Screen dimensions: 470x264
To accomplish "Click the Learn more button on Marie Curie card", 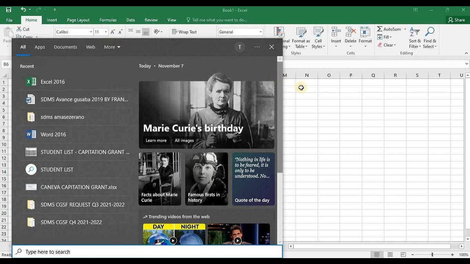I will (x=156, y=140).
